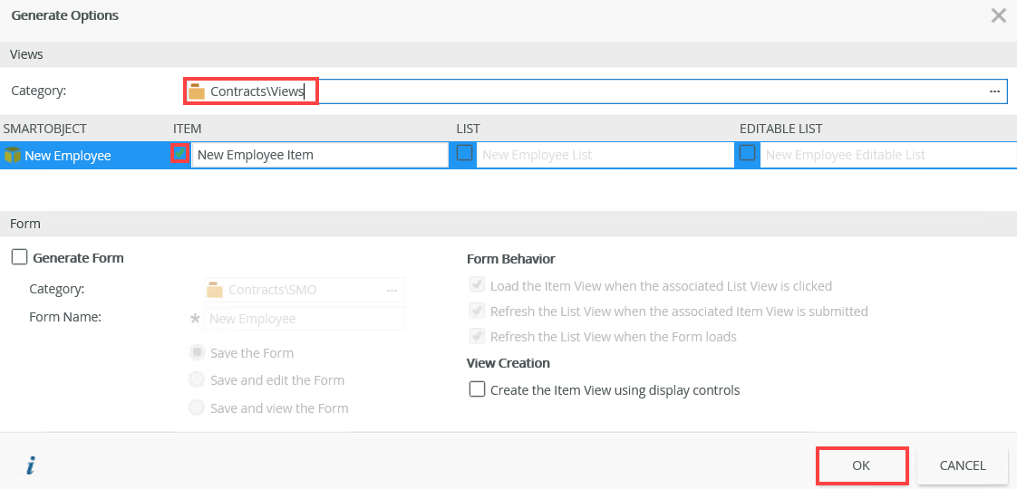Image resolution: width=1017 pixels, height=489 pixels.
Task: Enable the List view checkbox
Action: point(465,153)
